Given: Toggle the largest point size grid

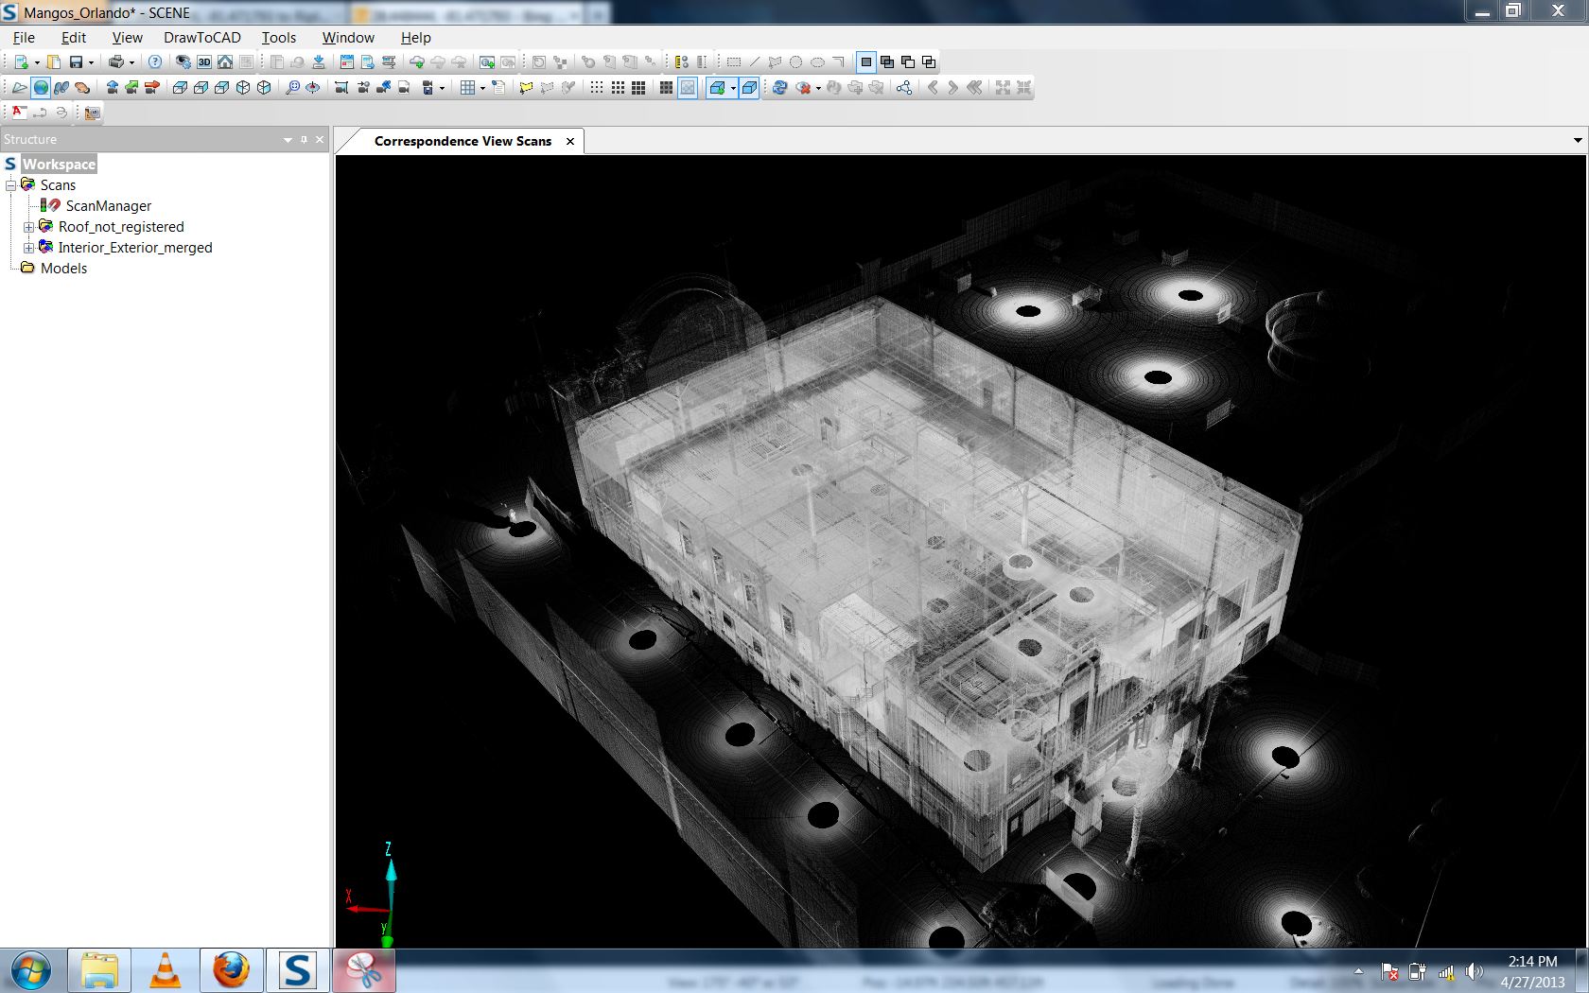Looking at the screenshot, I should [x=638, y=87].
